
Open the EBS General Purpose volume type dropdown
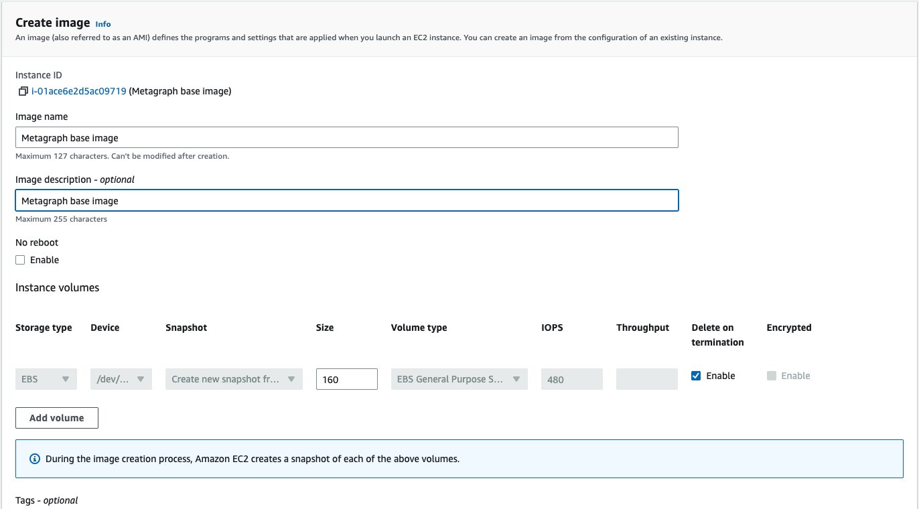click(x=459, y=379)
